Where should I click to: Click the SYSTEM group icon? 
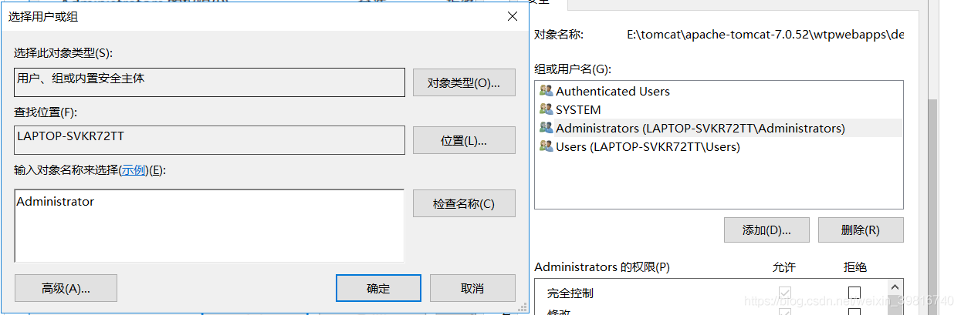[546, 109]
